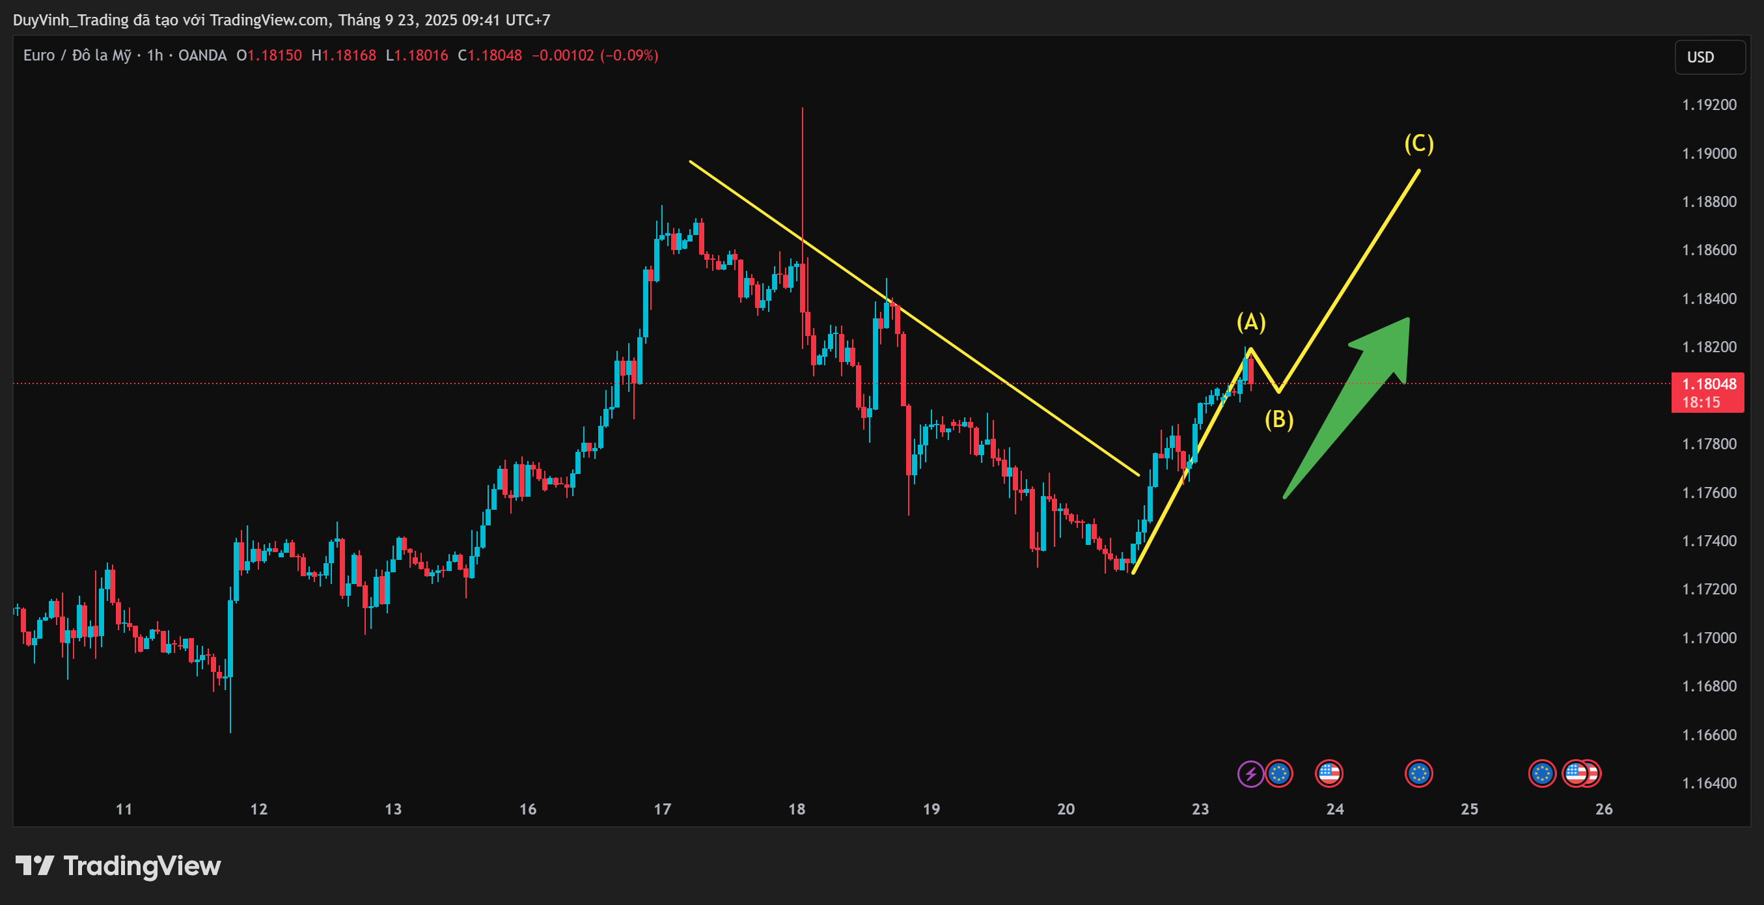1764x905 pixels.
Task: Click date 26 on the time axis
Action: (x=1605, y=809)
